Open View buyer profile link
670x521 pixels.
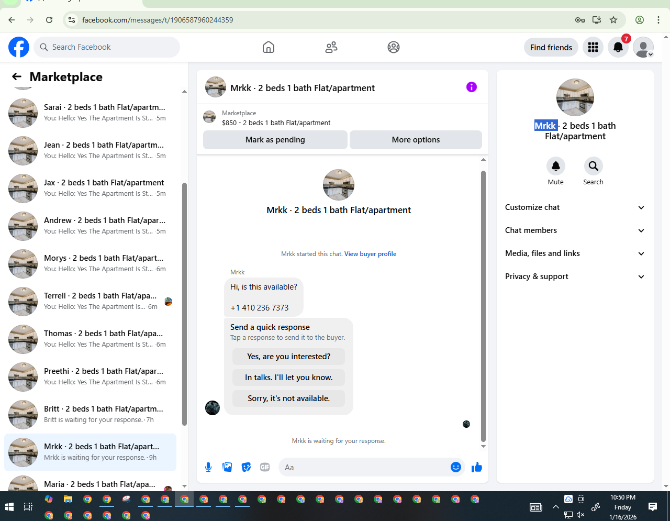tap(370, 254)
